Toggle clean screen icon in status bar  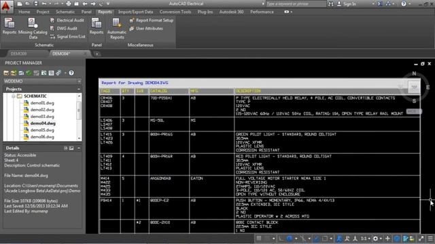pyautogui.click(x=421, y=238)
